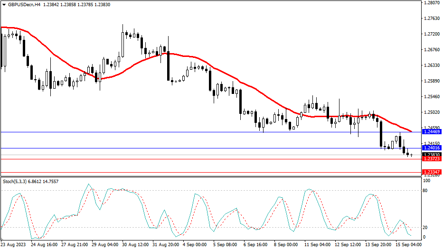Click the current price tag 1.23830
This screenshot has width=443, height=249.
tap(431, 155)
